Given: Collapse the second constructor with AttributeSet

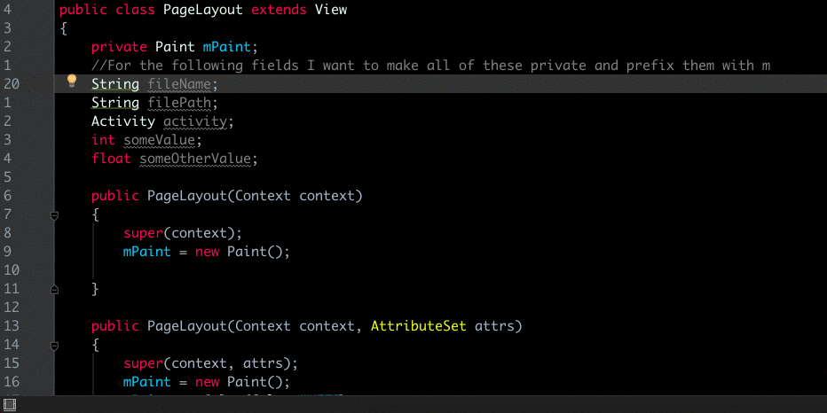Looking at the screenshot, I should coord(54,347).
